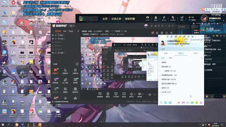Open the 房管助手 tool
This screenshot has width=226, height=127.
(65, 71)
